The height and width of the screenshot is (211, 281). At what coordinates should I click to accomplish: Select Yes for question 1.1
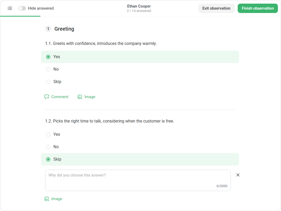[140, 57]
